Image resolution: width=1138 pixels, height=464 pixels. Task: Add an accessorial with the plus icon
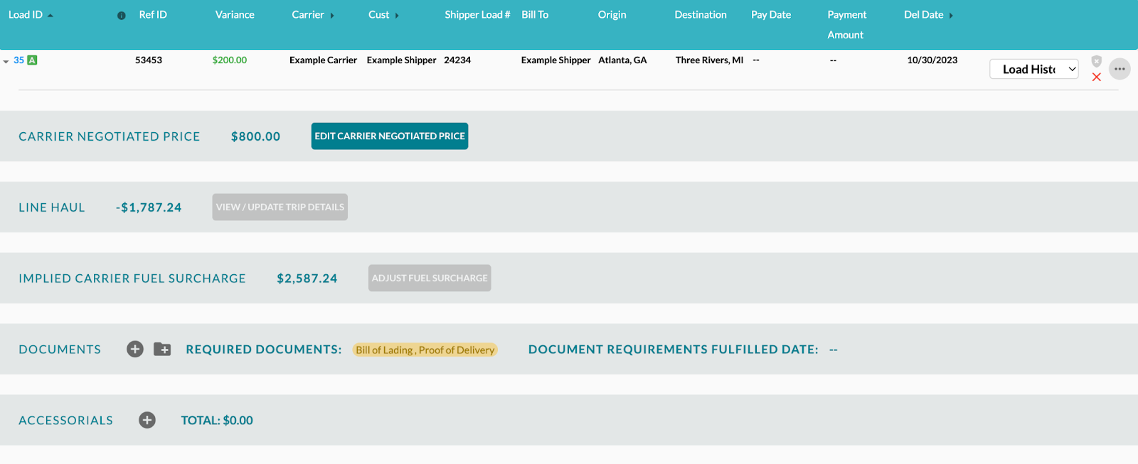coord(147,420)
